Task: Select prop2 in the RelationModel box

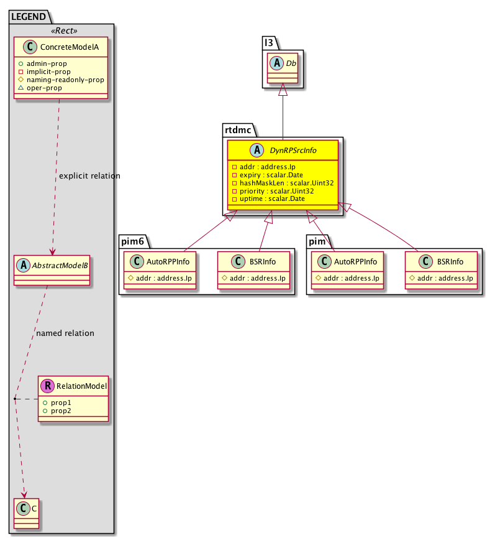Action: coord(61,411)
